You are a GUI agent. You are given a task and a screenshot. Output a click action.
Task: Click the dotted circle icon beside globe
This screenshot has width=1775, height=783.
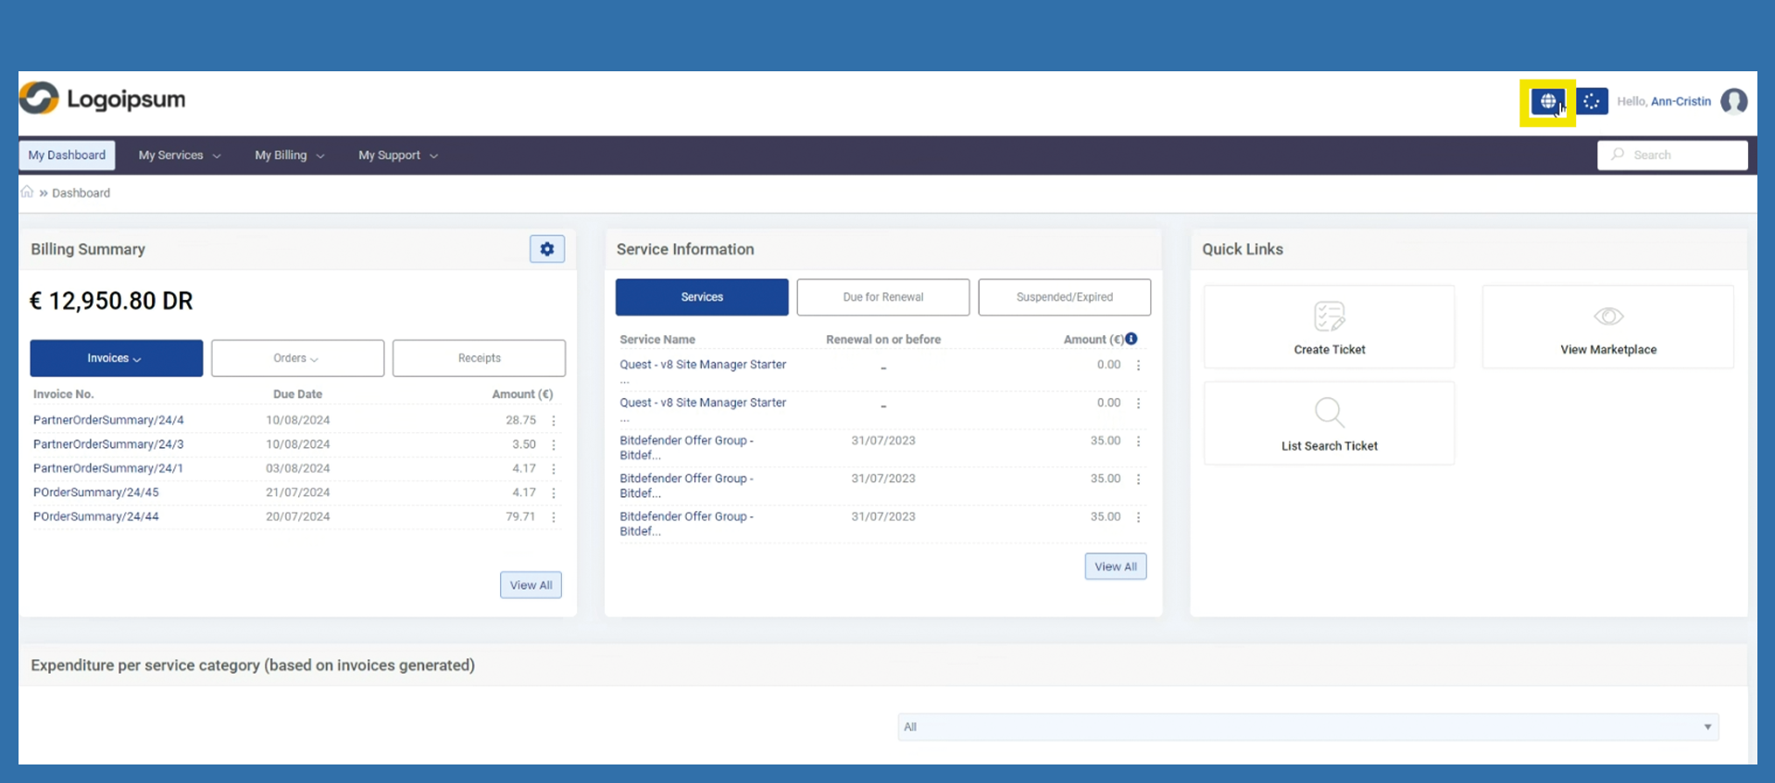pos(1592,102)
